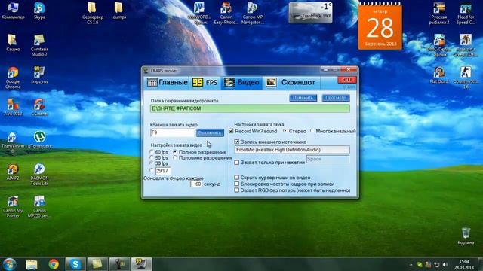The height and width of the screenshot is (271, 483).
Task: Click the AIMP2 desktop icon
Action: tap(13, 172)
